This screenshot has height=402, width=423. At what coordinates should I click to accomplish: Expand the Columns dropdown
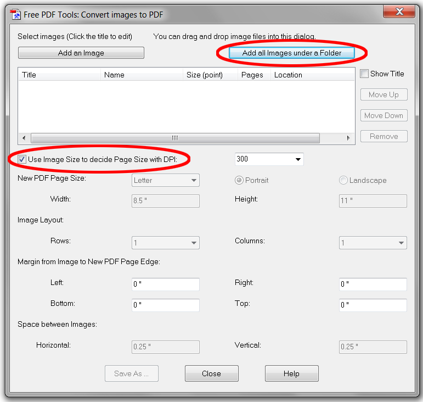(373, 243)
